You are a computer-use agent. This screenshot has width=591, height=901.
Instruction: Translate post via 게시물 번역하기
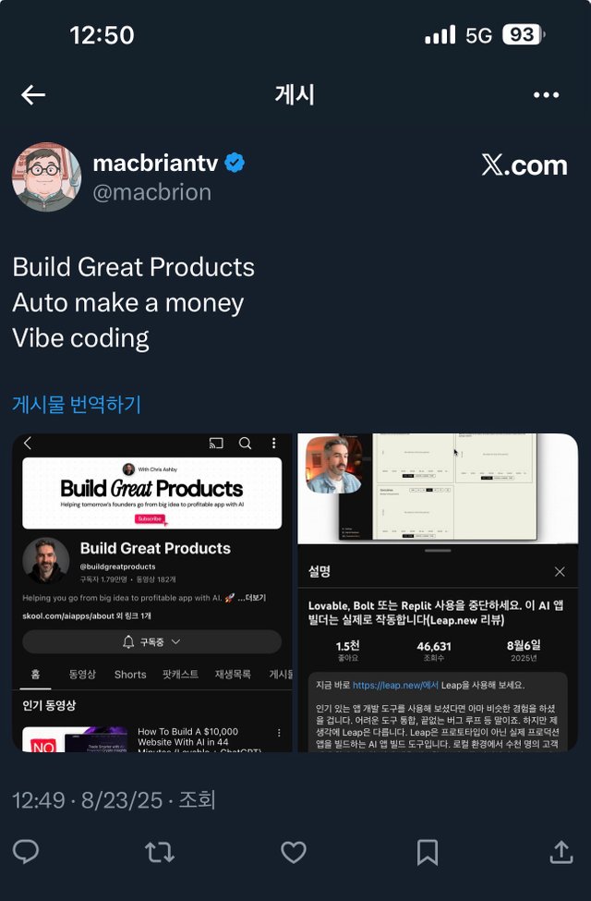[x=77, y=405]
